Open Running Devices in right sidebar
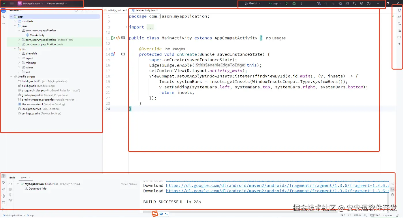The width and height of the screenshot is (403, 218). (x=399, y=30)
